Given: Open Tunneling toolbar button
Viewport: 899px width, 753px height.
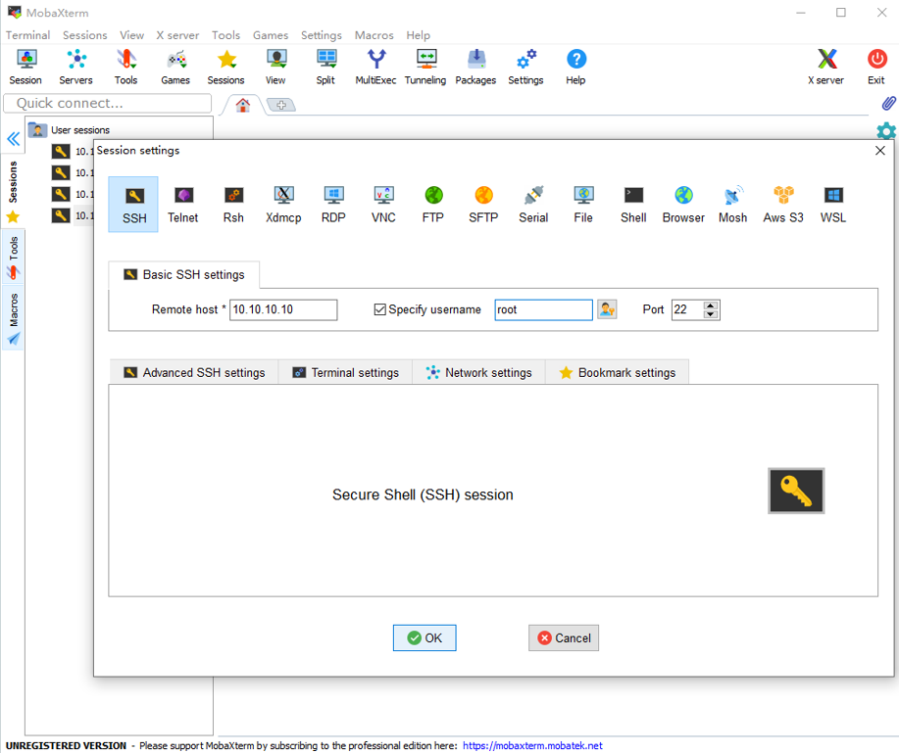Looking at the screenshot, I should [x=425, y=67].
